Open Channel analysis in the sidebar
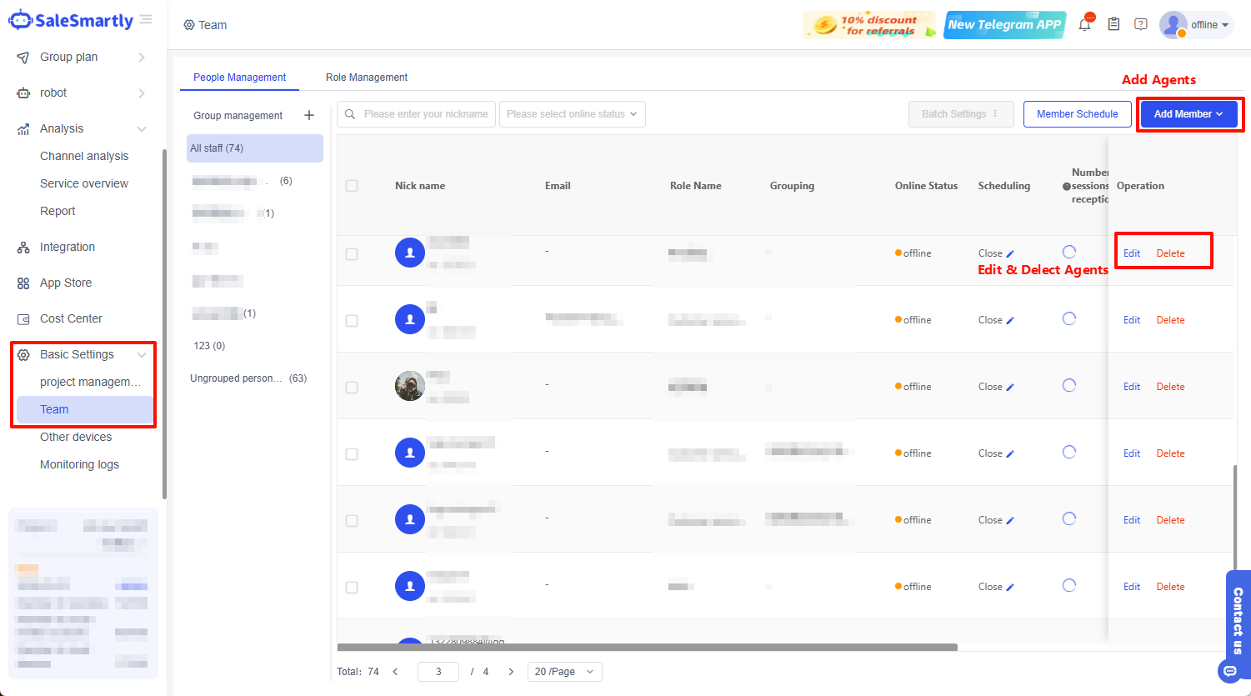The height and width of the screenshot is (696, 1251). click(84, 156)
